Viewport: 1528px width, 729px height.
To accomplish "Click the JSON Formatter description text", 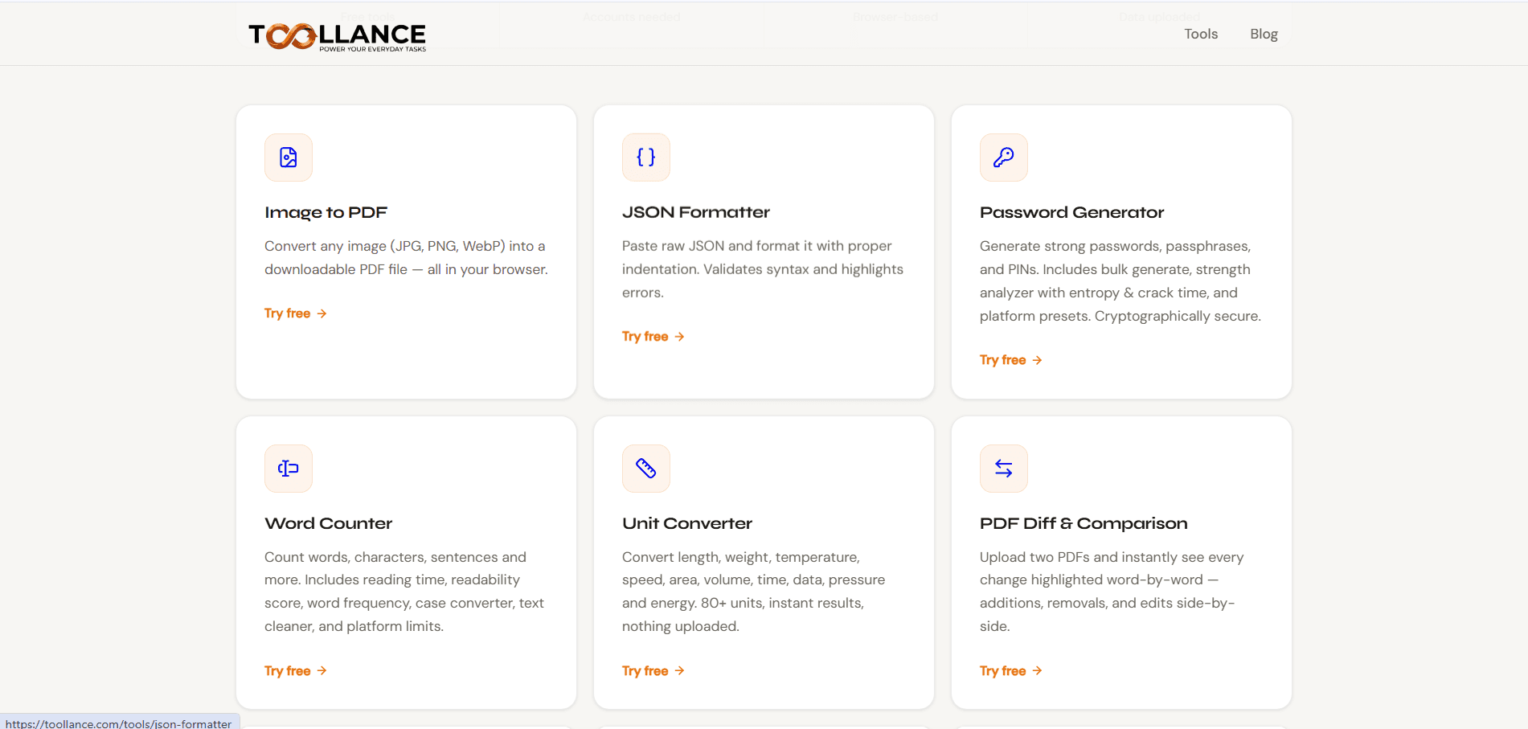I will tap(763, 269).
